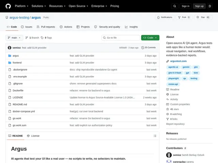
Task: Expand the Solutions menu
Action: pos(38,6)
